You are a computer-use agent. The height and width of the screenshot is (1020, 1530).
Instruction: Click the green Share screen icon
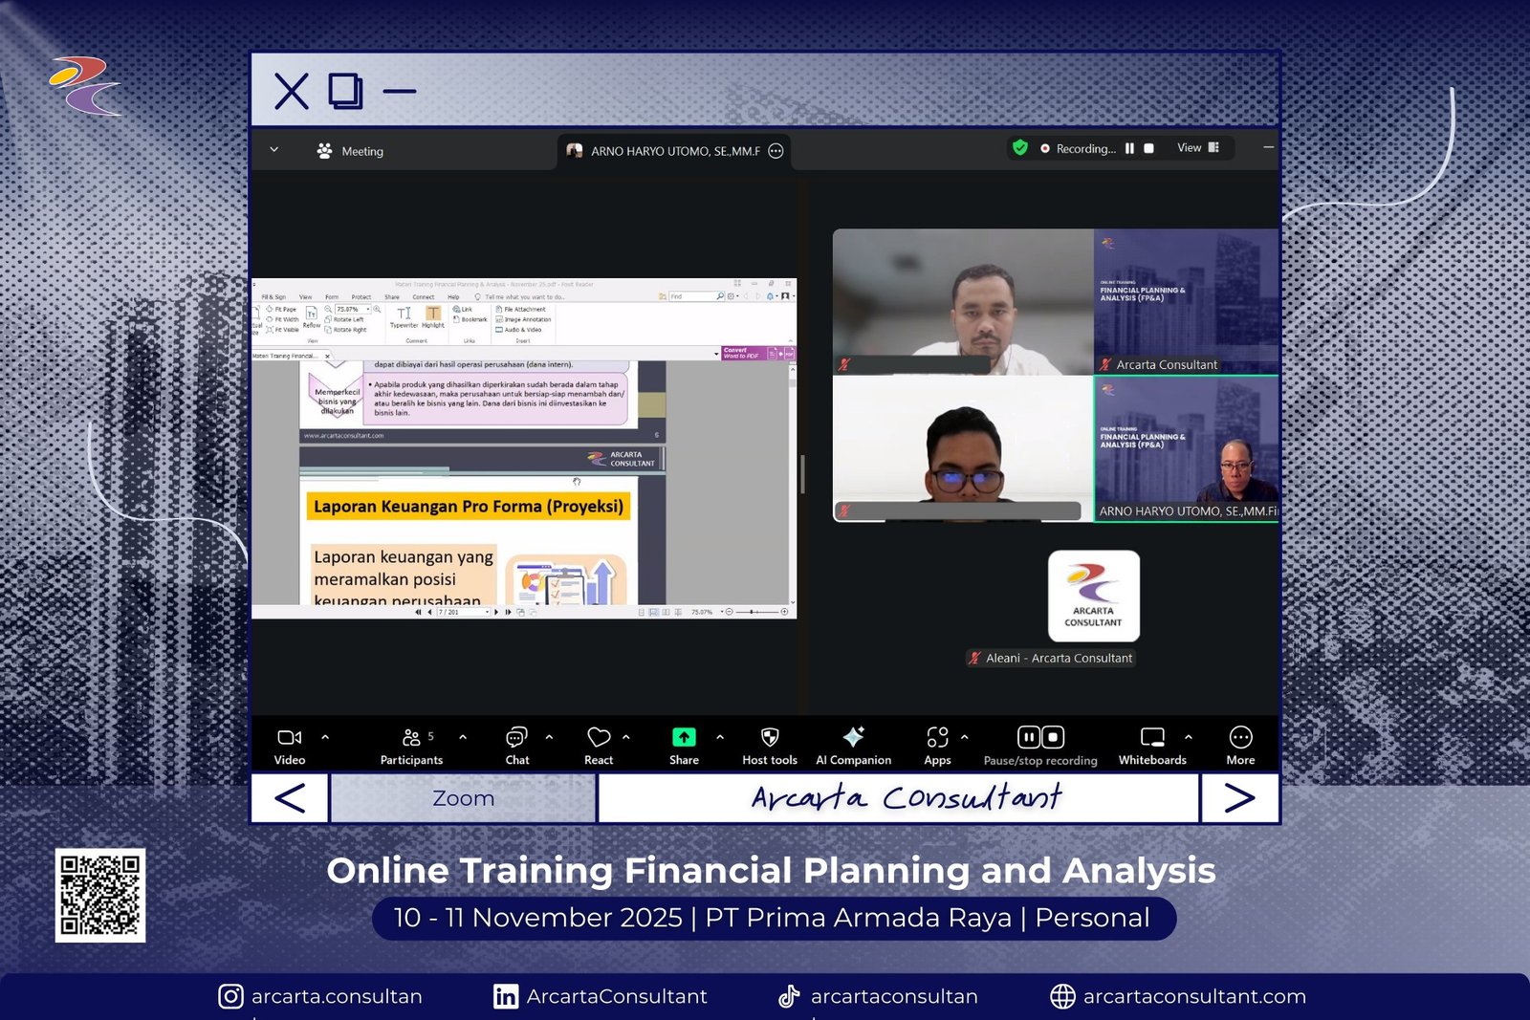[x=684, y=738]
